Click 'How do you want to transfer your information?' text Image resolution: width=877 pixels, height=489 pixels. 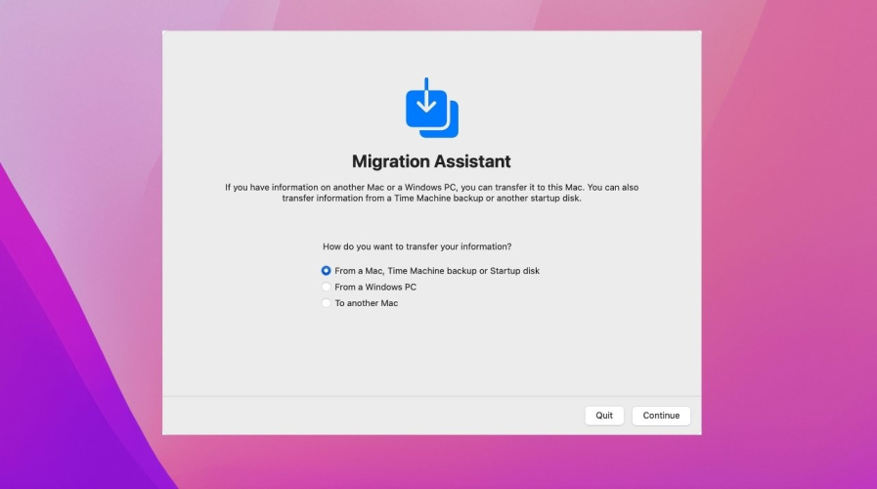417,246
